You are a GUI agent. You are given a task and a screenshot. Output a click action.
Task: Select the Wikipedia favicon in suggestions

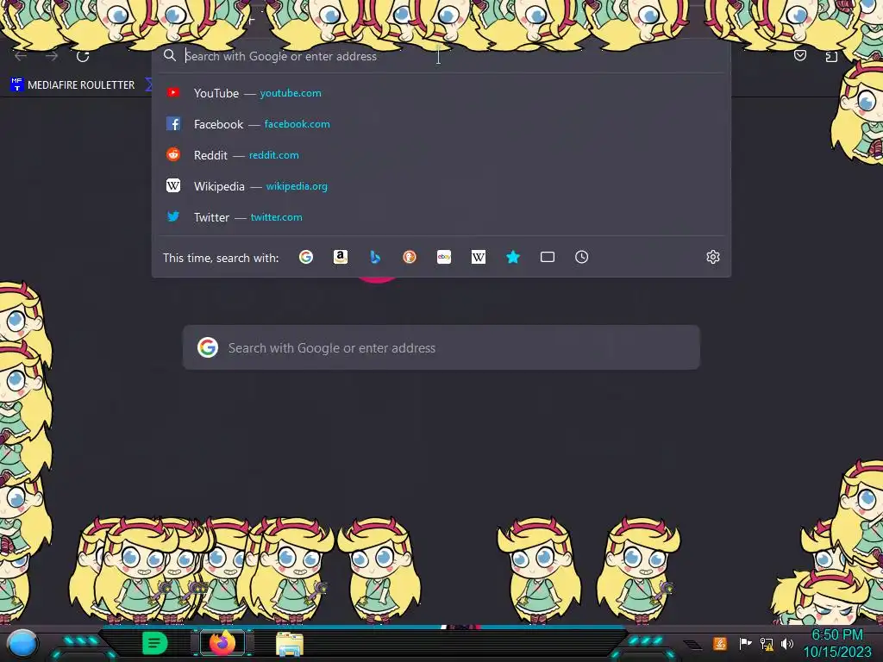click(x=173, y=185)
